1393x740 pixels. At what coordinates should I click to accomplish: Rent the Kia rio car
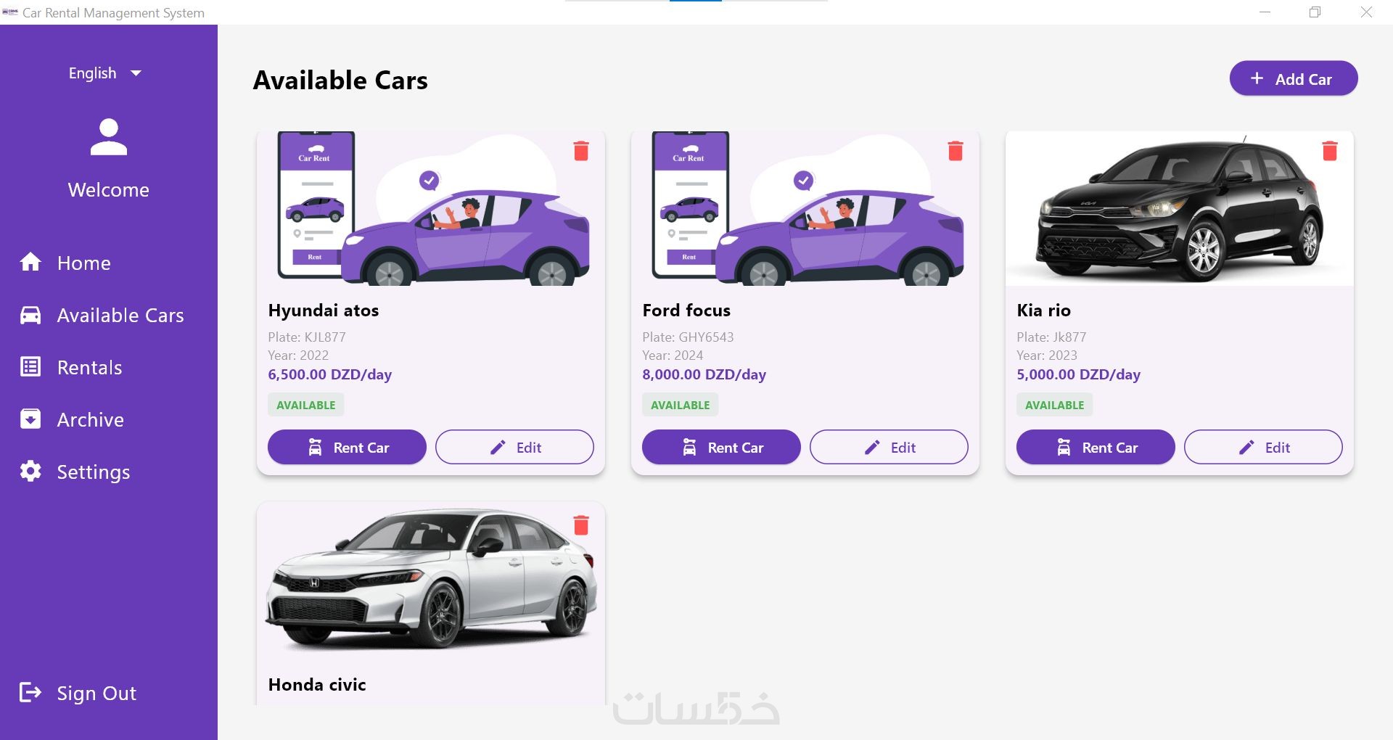[1096, 448]
